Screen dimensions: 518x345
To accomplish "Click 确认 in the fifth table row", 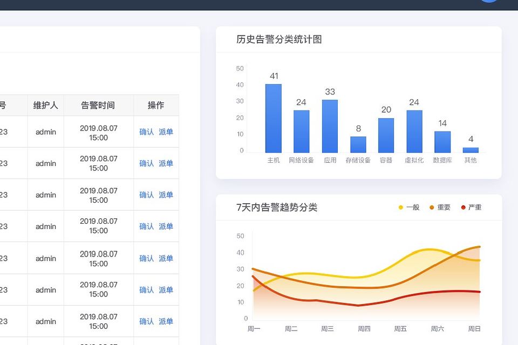I will [147, 258].
